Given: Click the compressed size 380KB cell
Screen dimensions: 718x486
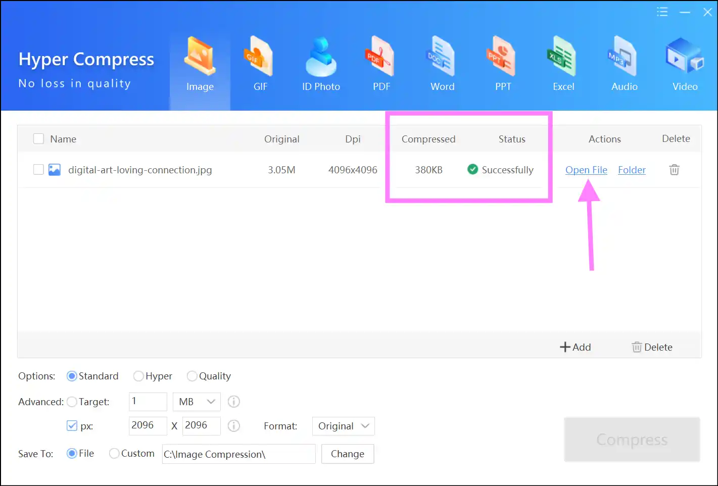Looking at the screenshot, I should click(428, 170).
